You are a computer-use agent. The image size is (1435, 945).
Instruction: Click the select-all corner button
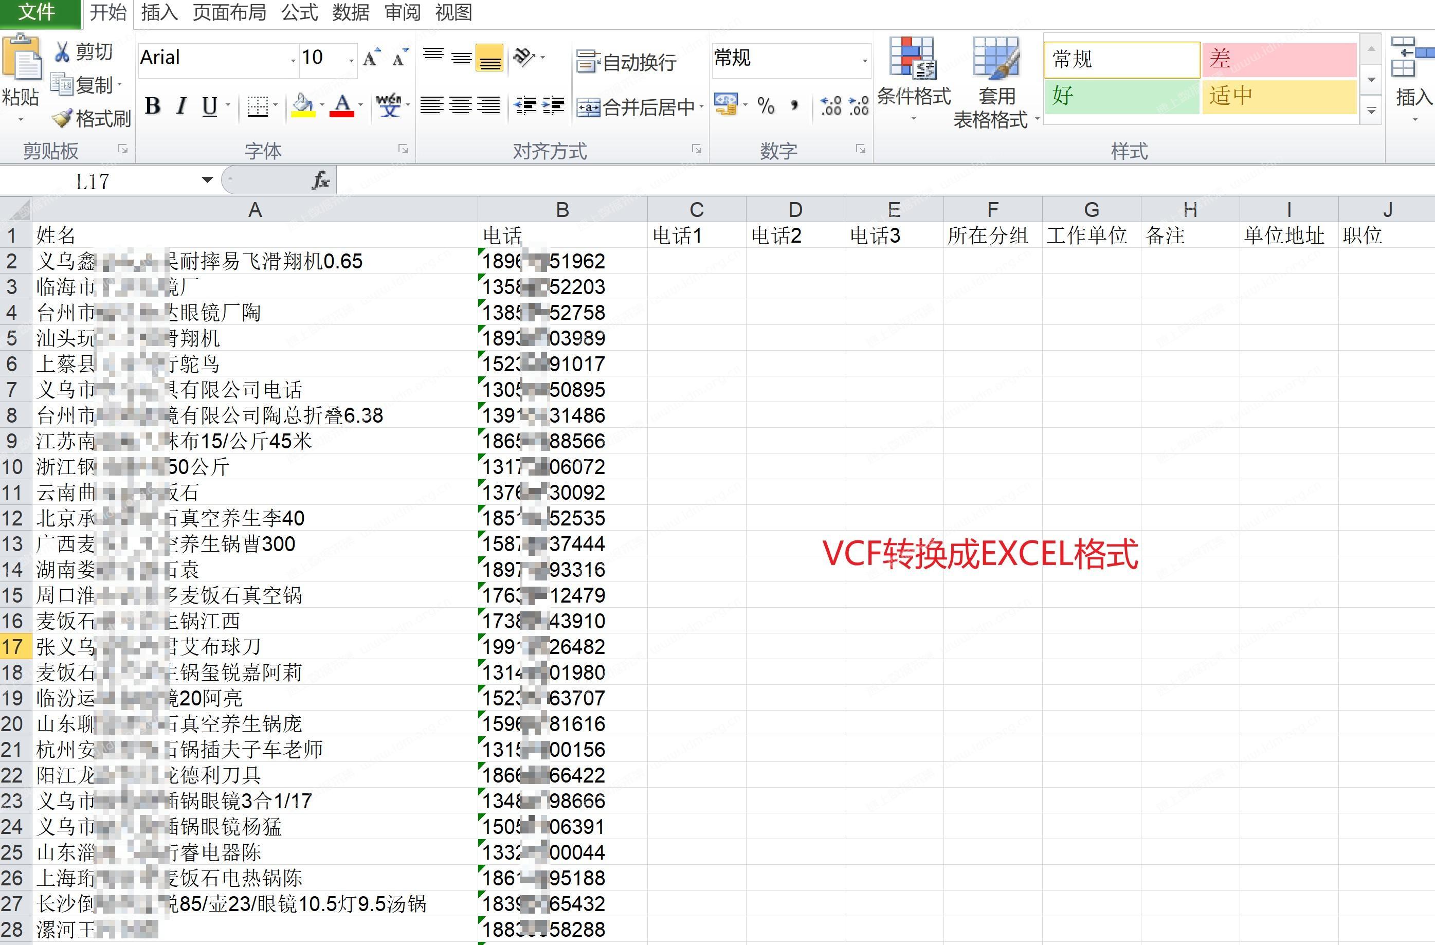tap(15, 209)
